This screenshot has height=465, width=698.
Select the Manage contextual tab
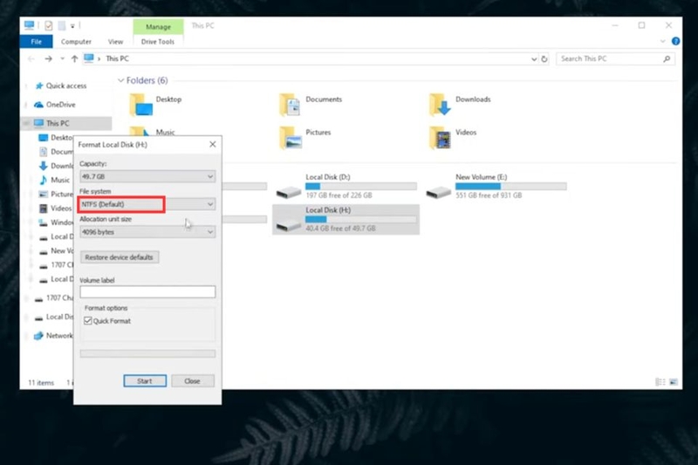pos(158,27)
